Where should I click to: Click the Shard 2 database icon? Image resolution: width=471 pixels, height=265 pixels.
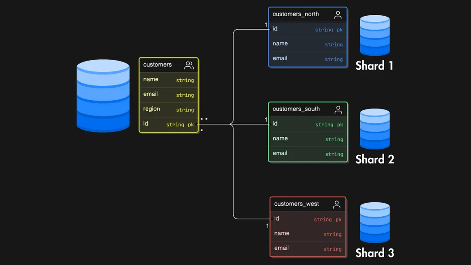click(375, 129)
